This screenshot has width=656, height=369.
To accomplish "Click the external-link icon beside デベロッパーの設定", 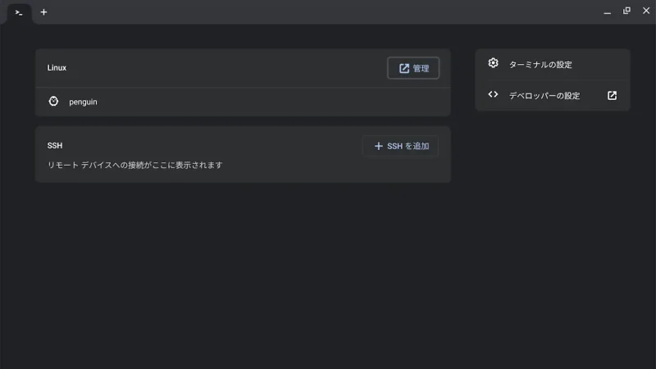I will [612, 95].
